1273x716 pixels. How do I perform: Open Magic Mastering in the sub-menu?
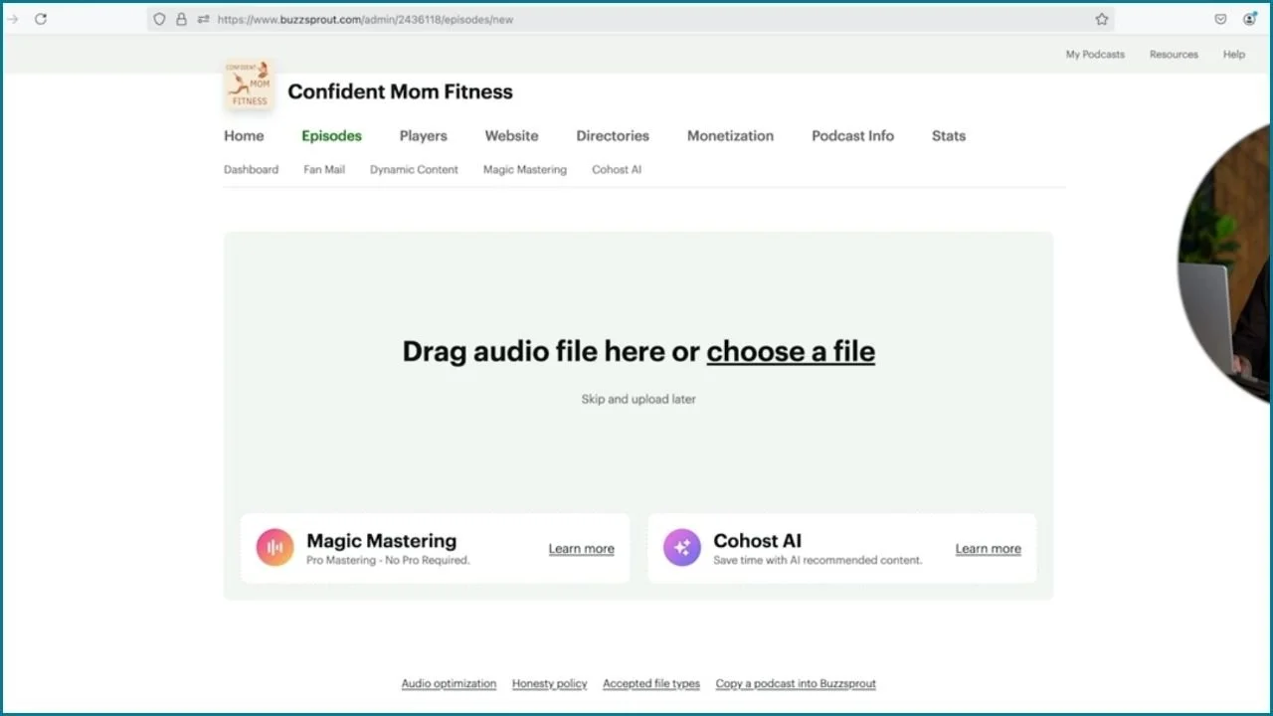pos(525,170)
